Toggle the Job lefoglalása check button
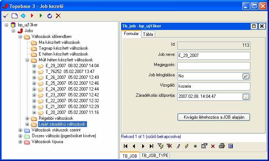The width and height of the screenshot is (269, 161). point(246,76)
